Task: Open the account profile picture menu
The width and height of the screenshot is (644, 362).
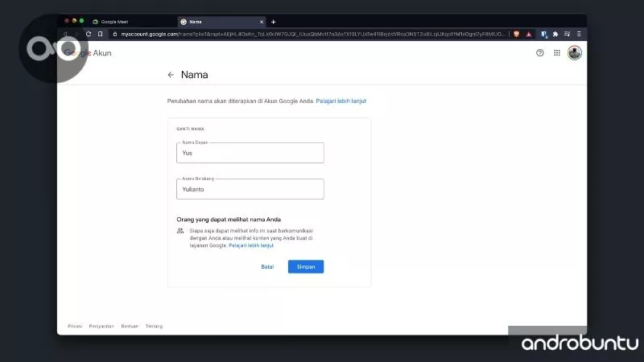Action: click(574, 52)
